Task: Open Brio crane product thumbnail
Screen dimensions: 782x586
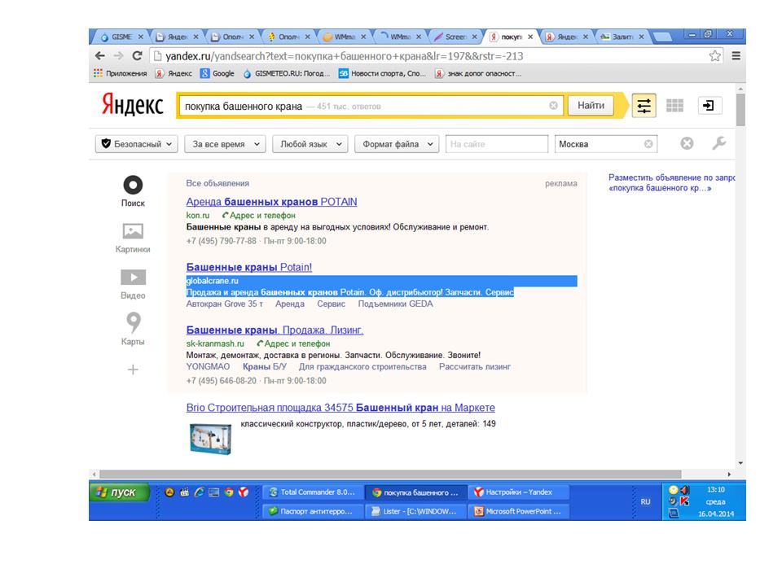Action: point(211,439)
